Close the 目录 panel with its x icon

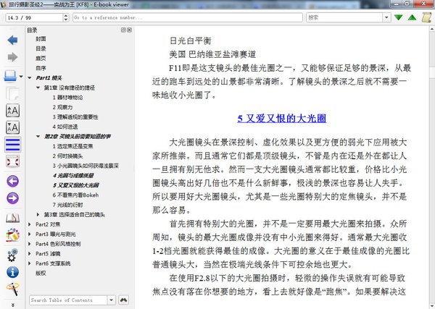coord(129,30)
